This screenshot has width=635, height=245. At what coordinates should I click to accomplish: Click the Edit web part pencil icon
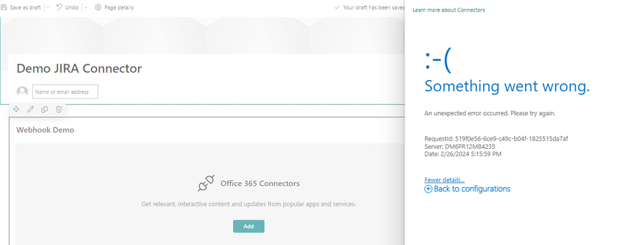pos(31,109)
